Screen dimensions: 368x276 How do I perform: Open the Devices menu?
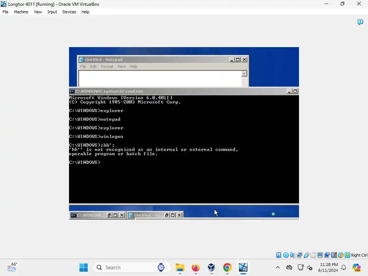[69, 12]
